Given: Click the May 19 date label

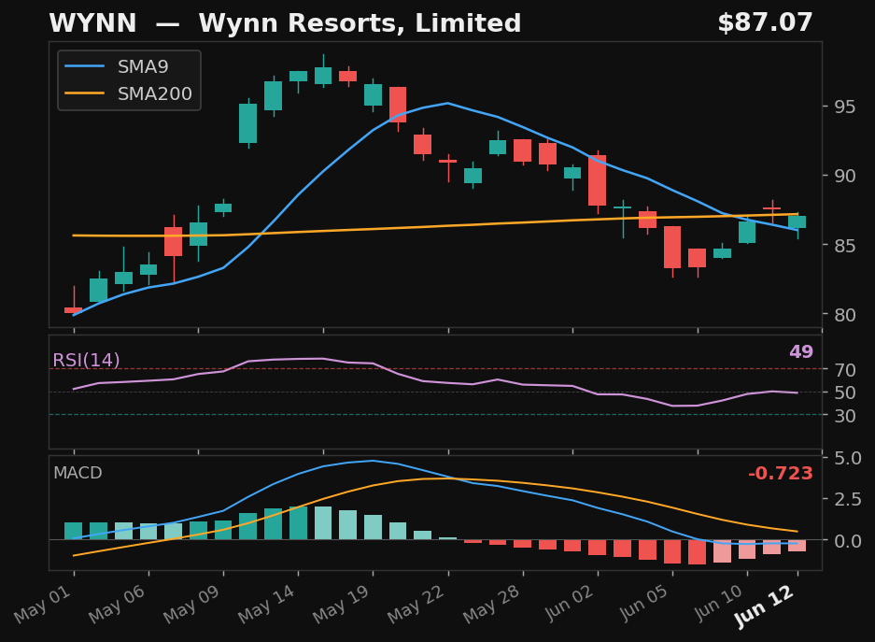Looking at the screenshot, I should point(342,605).
